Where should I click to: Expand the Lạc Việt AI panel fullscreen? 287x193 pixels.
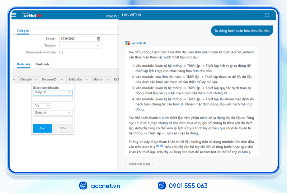pyautogui.click(x=267, y=15)
